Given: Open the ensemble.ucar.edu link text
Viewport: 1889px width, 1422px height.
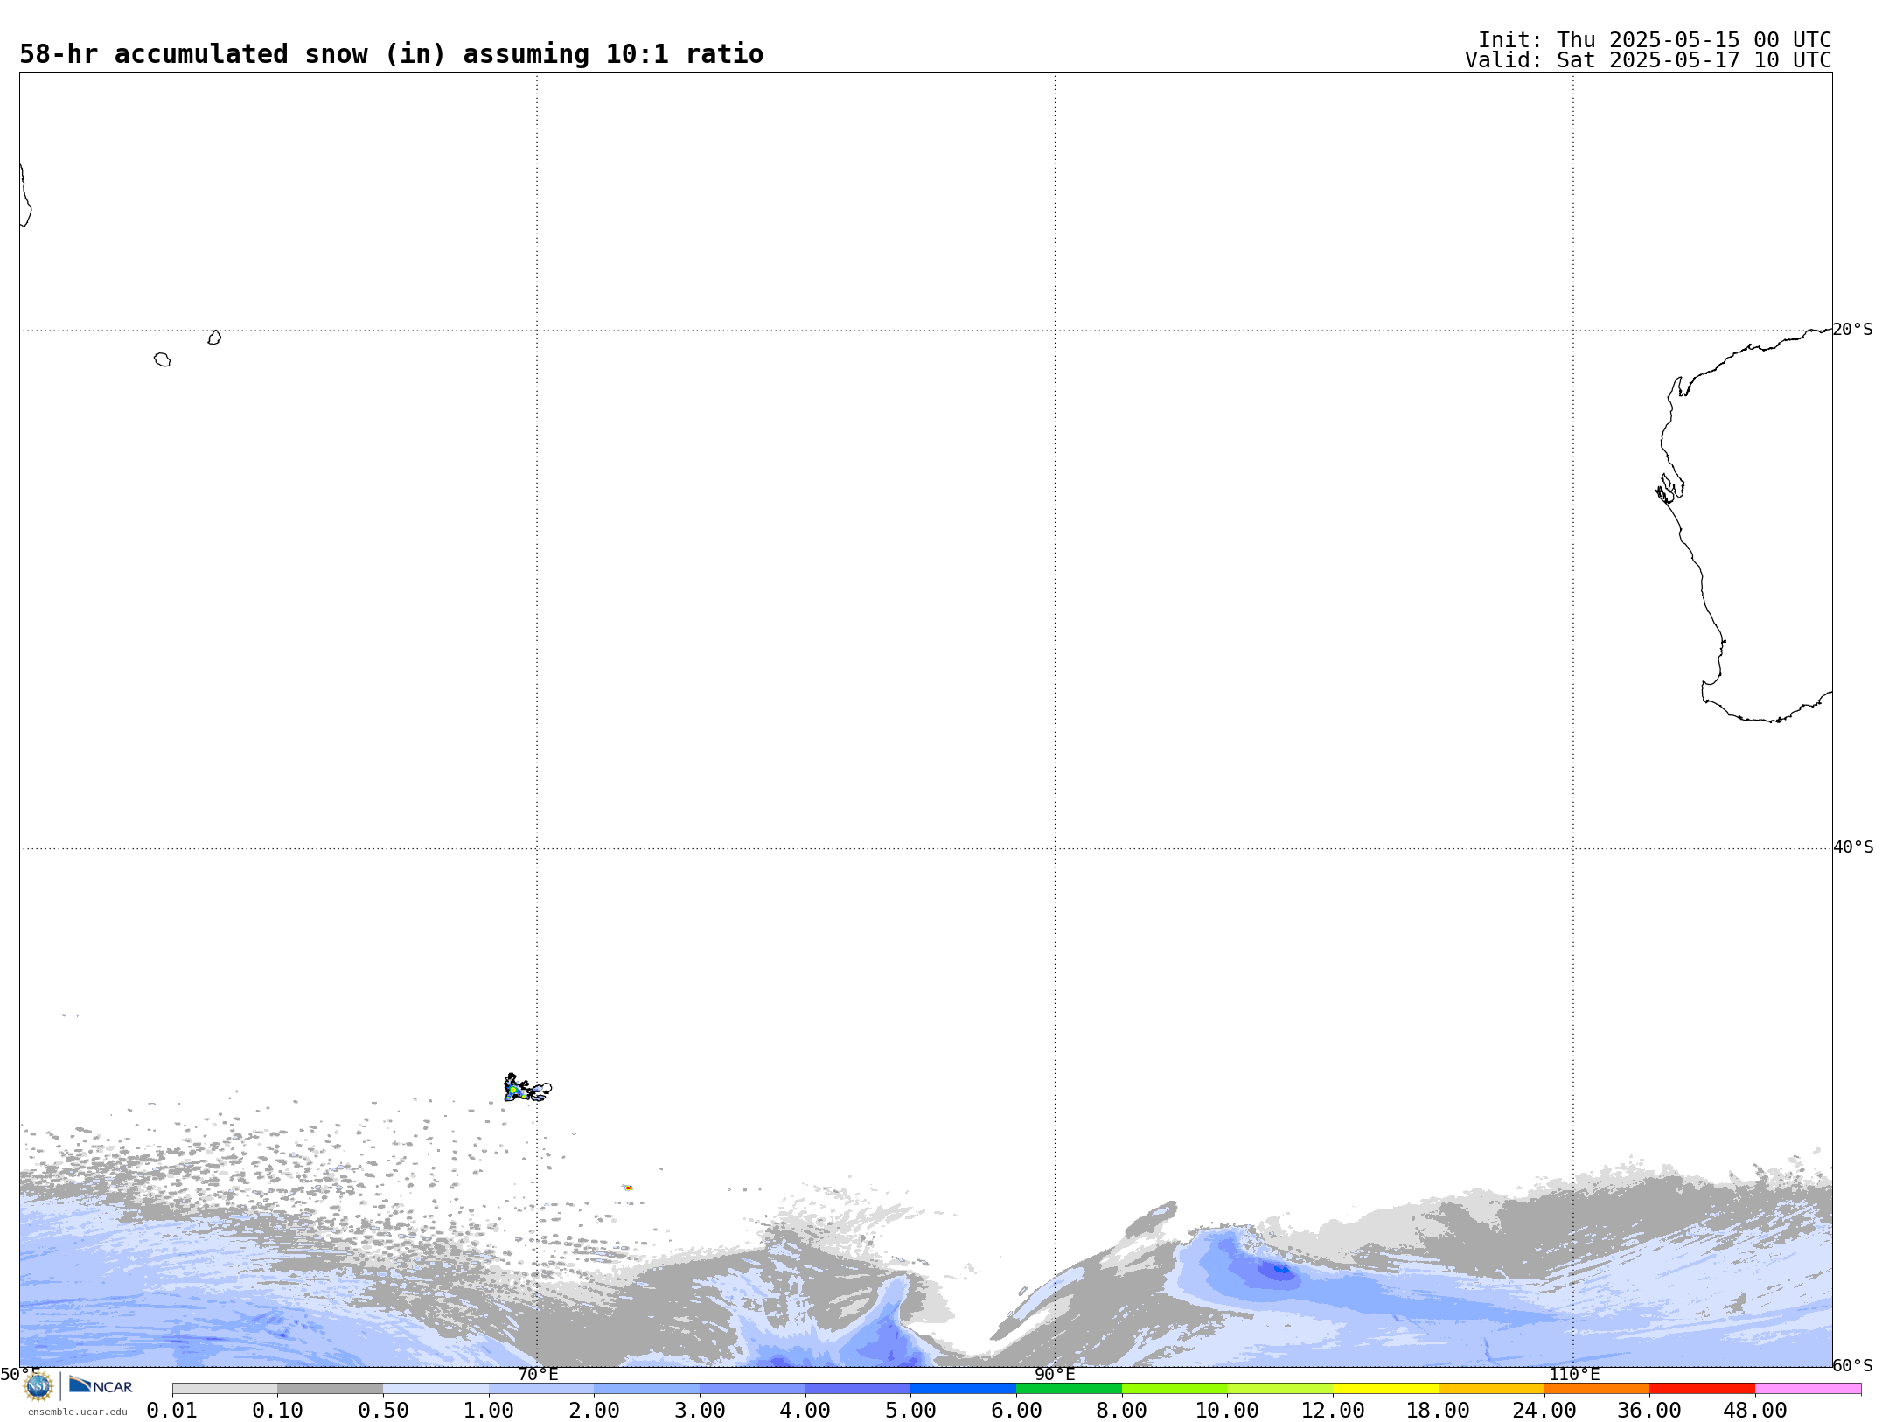Looking at the screenshot, I should tap(77, 1412).
